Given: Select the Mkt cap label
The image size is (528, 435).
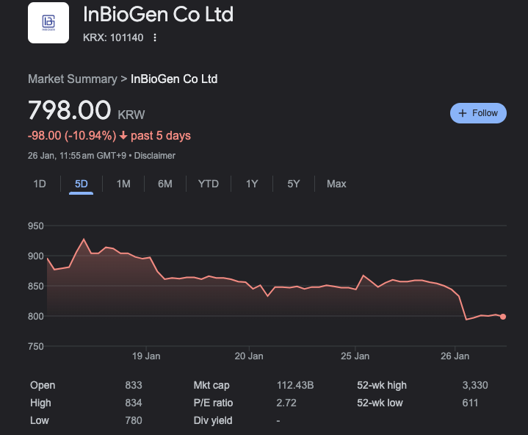Looking at the screenshot, I should [x=211, y=385].
